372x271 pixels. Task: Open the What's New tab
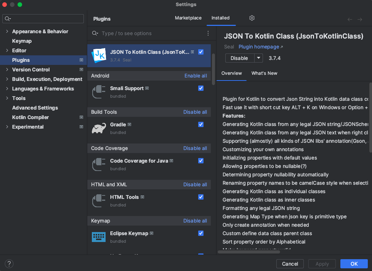pyautogui.click(x=264, y=73)
